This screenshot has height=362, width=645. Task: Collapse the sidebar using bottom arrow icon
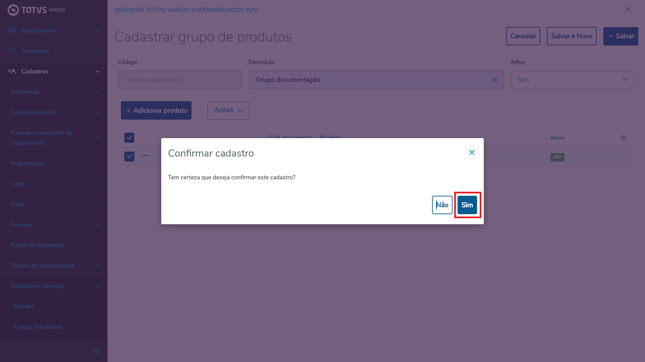[x=96, y=351]
